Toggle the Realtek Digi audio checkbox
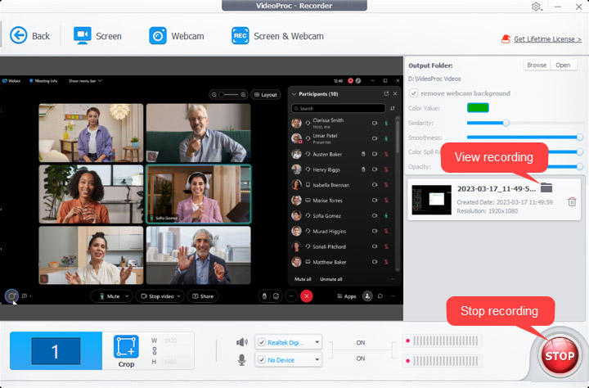The image size is (589, 388). pyautogui.click(x=262, y=342)
